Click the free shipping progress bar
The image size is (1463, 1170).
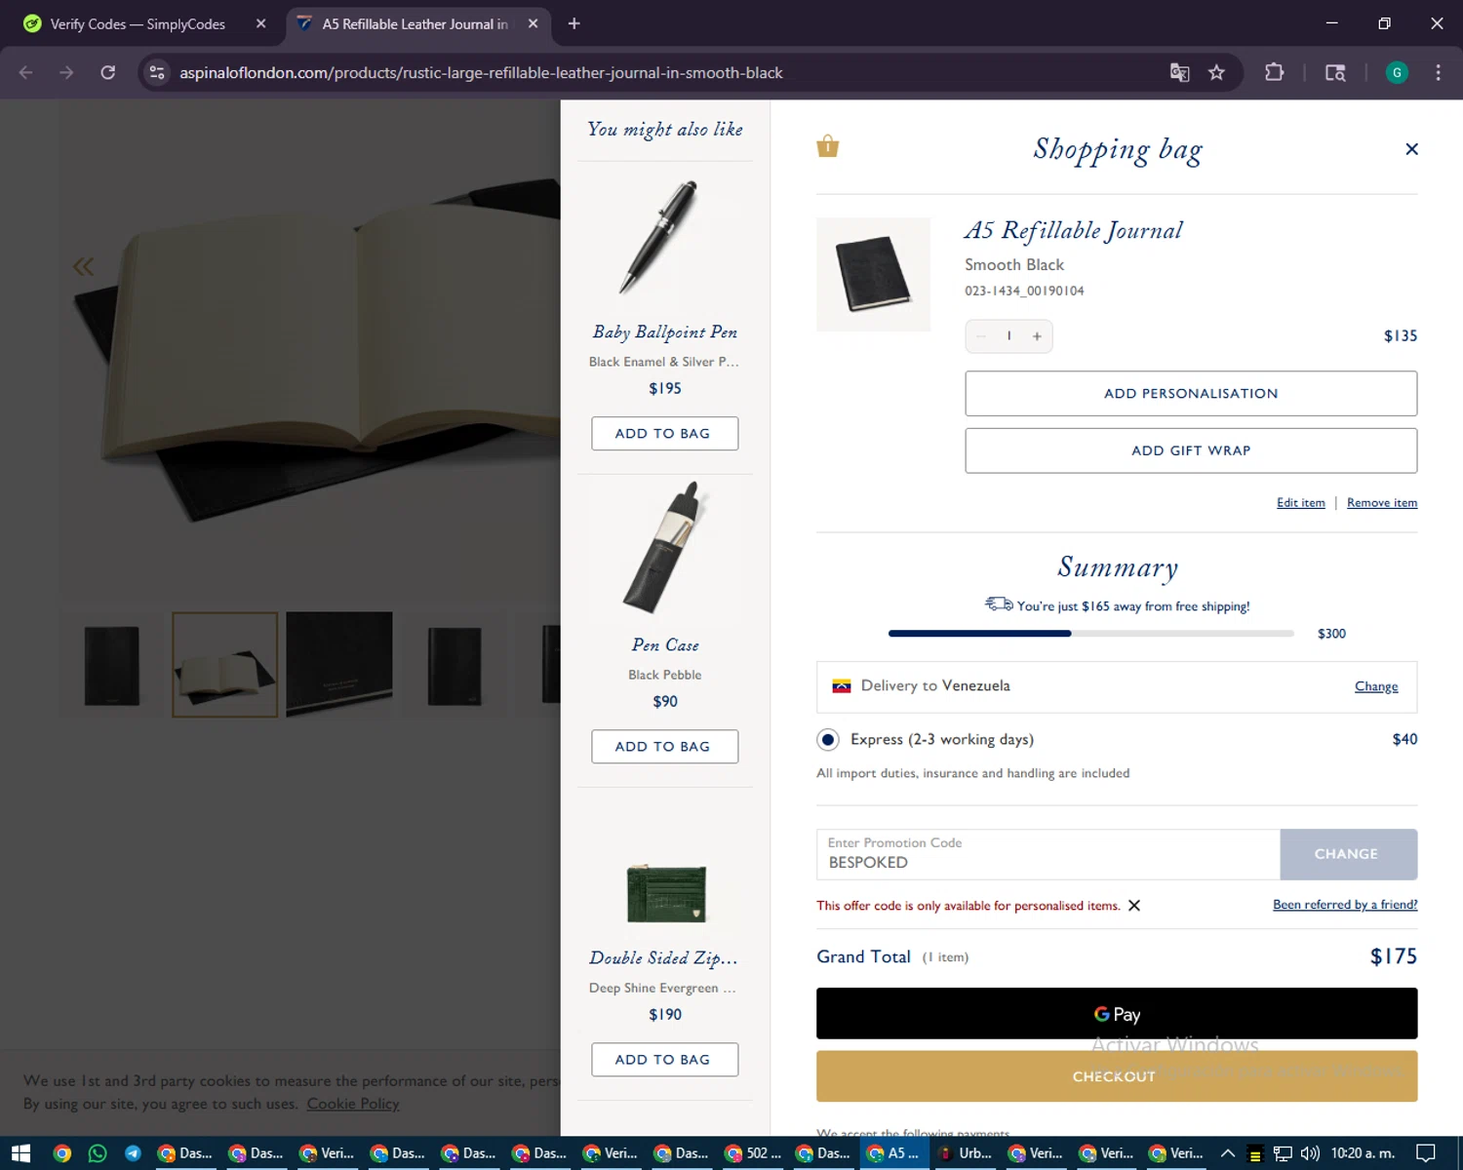point(1090,634)
